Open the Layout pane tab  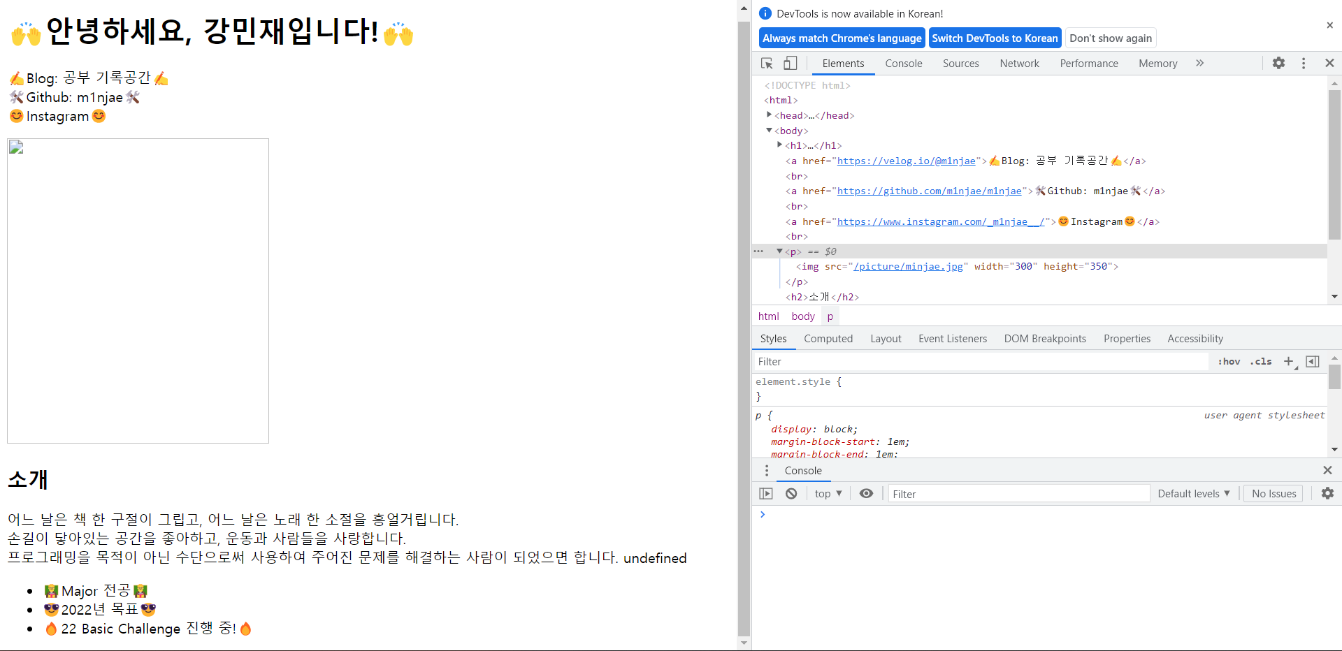pyautogui.click(x=886, y=339)
